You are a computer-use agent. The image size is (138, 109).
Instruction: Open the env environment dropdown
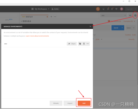click(x=113, y=15)
